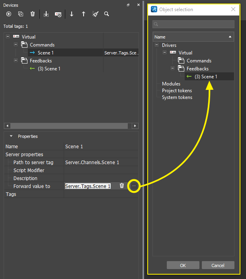Click the import download-arrow toolbar icon
The image size is (246, 279).
tap(46, 14)
